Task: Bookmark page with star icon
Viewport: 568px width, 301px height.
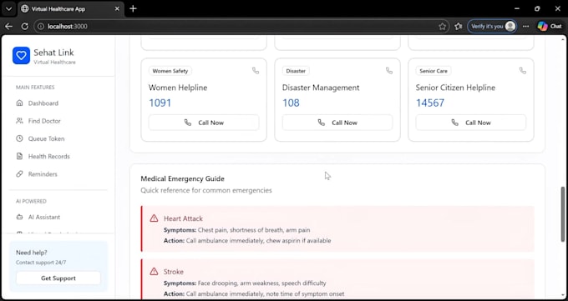Action: [443, 27]
